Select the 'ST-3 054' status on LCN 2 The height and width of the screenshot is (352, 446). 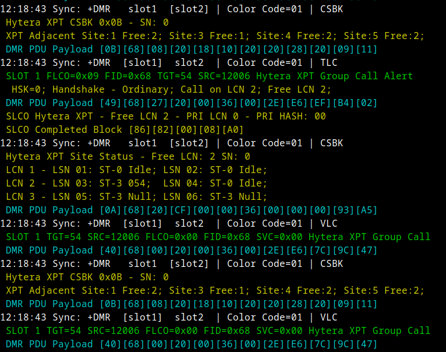(122, 184)
